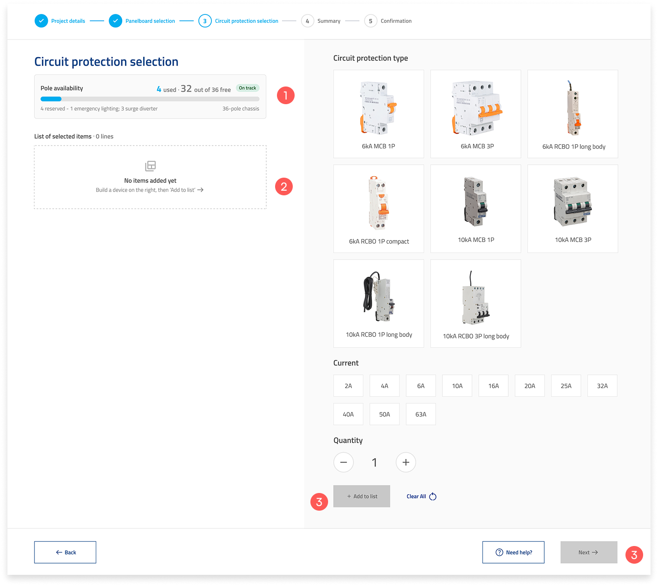The height and width of the screenshot is (586, 658).
Task: Click the Pole availability label
Action: 62,88
